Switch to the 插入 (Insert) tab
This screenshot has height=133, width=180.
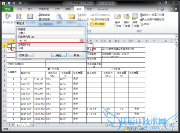[x=30, y=9]
